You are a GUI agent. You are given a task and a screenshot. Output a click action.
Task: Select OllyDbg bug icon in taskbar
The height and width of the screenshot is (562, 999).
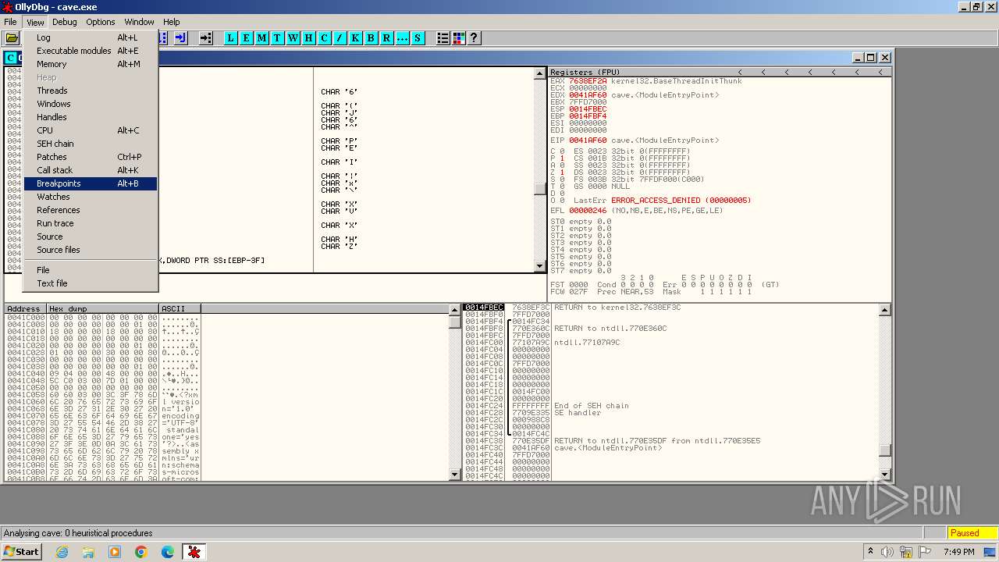pos(194,552)
